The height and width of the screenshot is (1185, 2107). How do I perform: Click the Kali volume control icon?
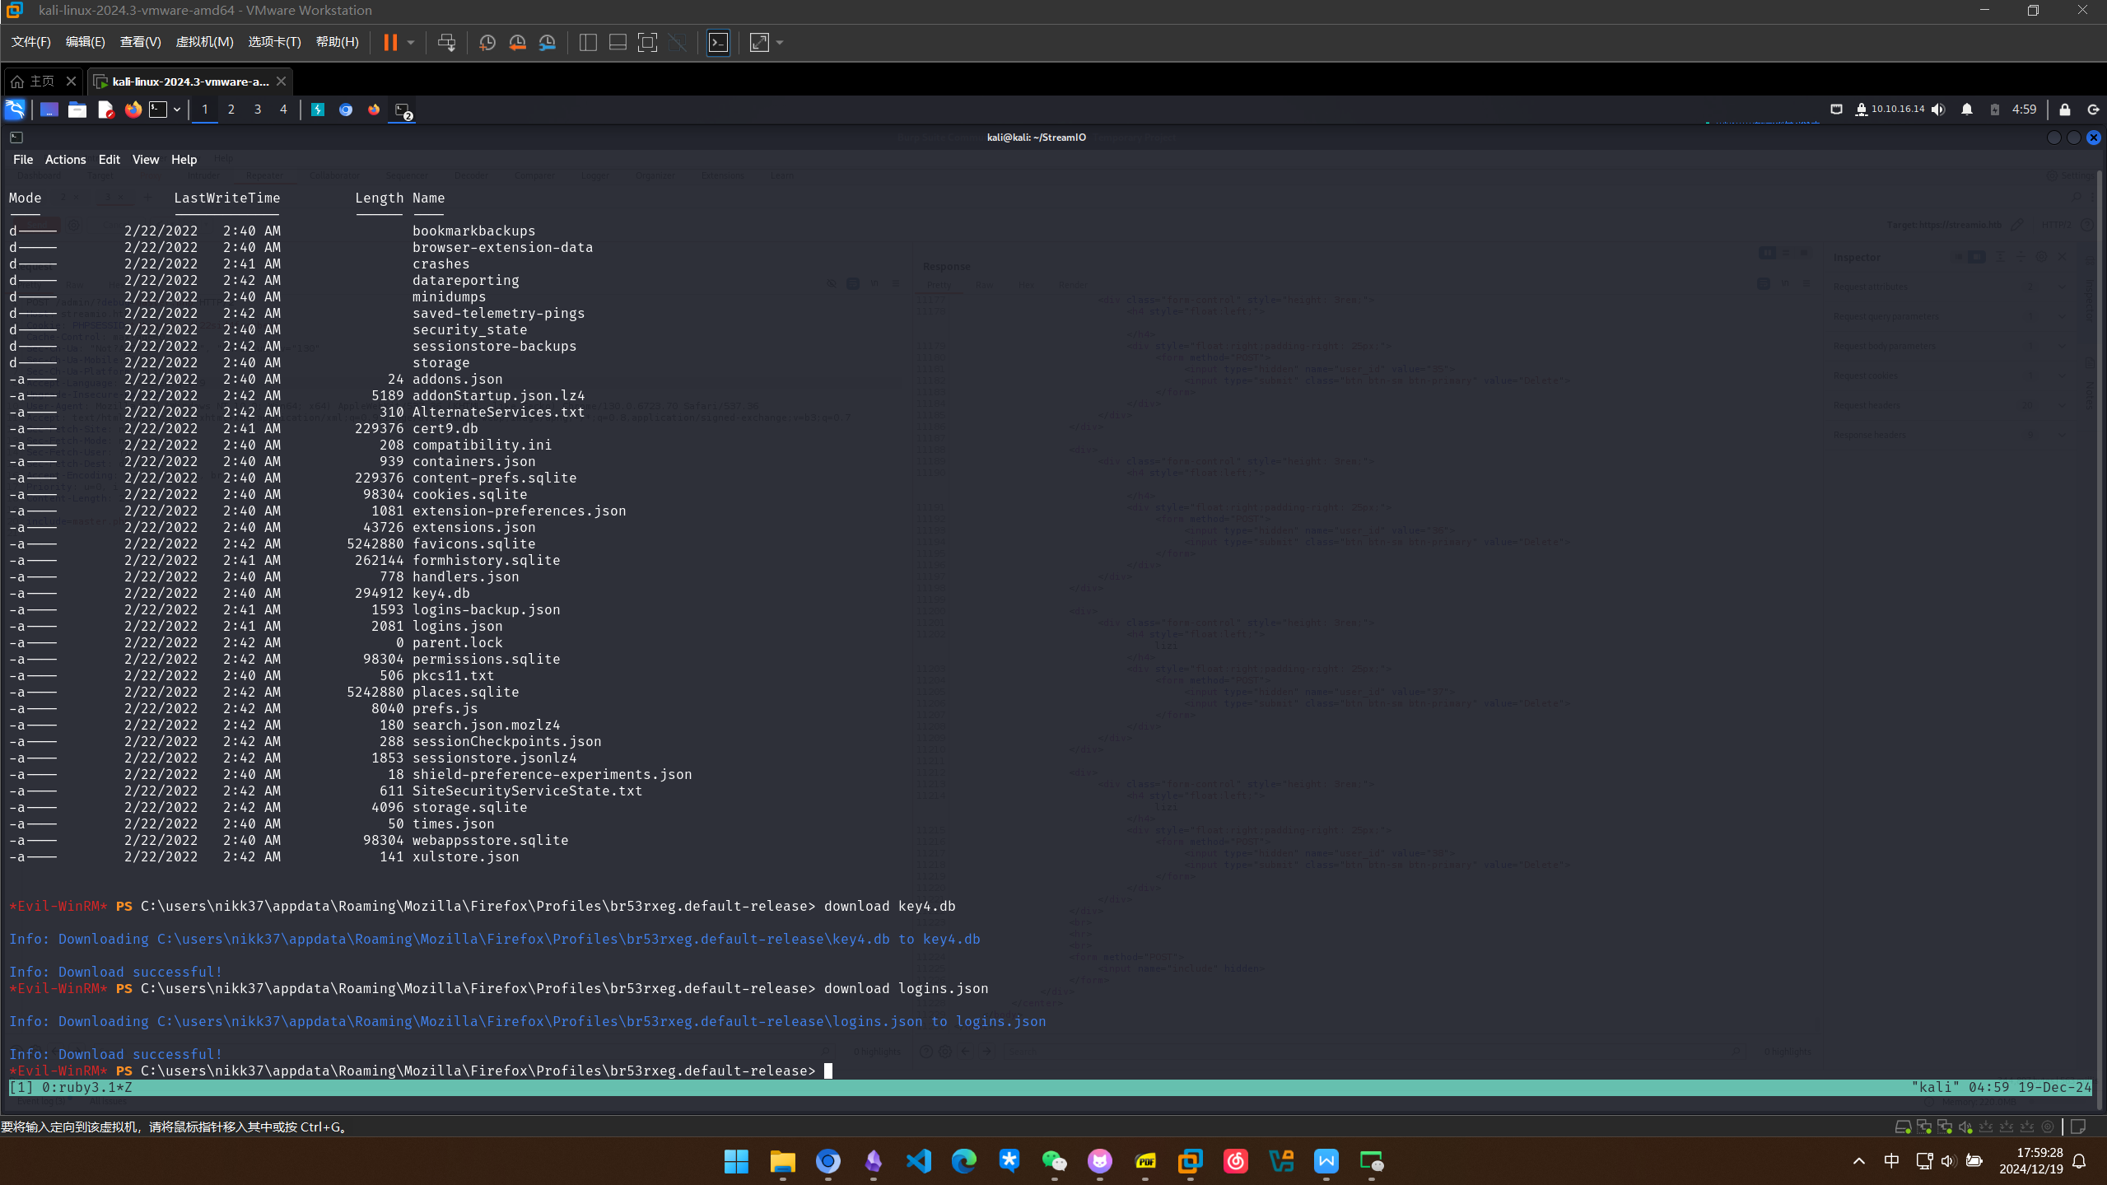click(1938, 110)
